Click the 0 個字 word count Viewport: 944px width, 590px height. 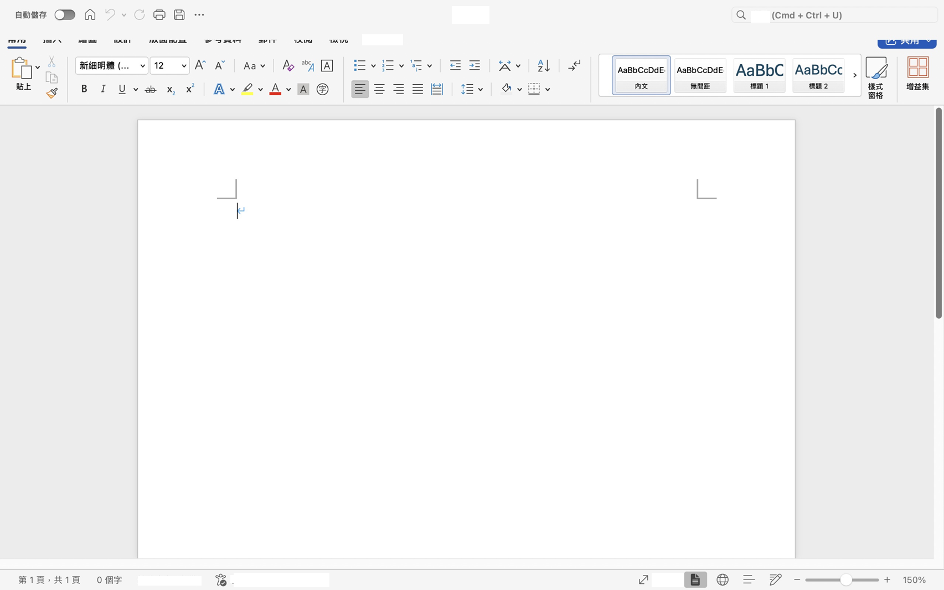pos(110,580)
